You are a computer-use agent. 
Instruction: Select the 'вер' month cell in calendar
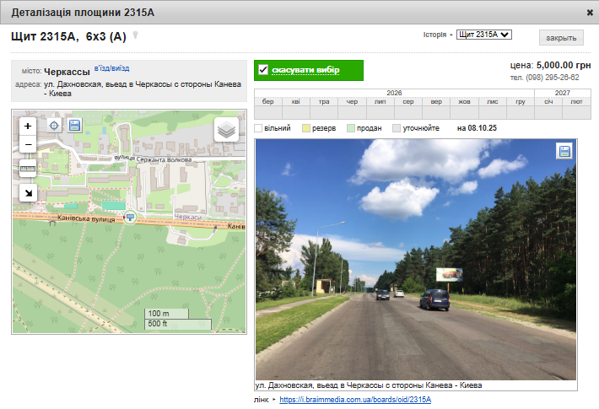tap(436, 113)
